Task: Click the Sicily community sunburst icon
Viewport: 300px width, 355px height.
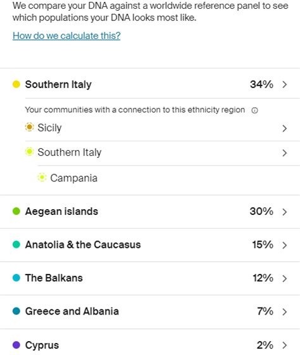Action: [x=29, y=127]
